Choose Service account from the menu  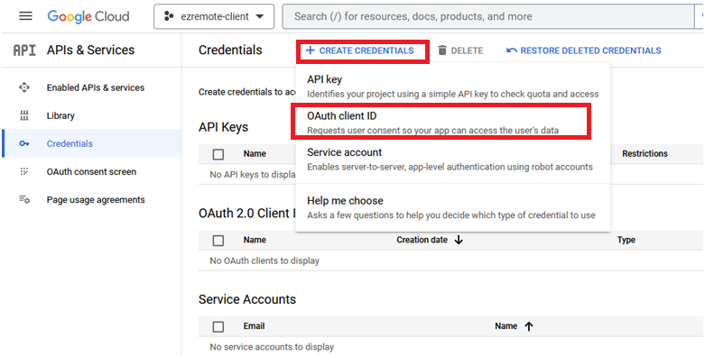453,160
